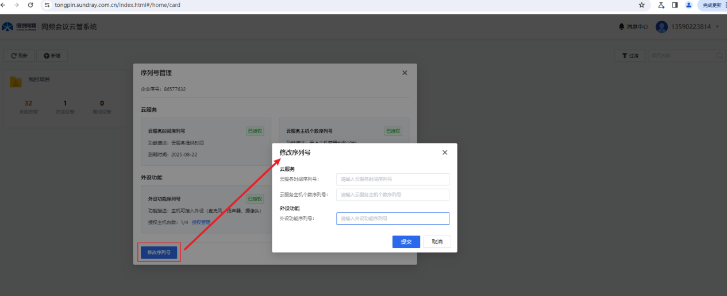This screenshot has width=727, height=296.
Task: Focus the 云服务时间序列号 input field
Action: pos(393,179)
